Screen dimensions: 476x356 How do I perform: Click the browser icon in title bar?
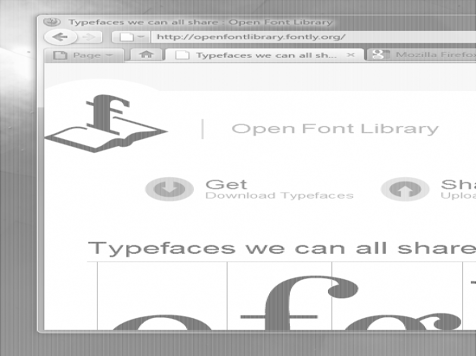pos(52,22)
